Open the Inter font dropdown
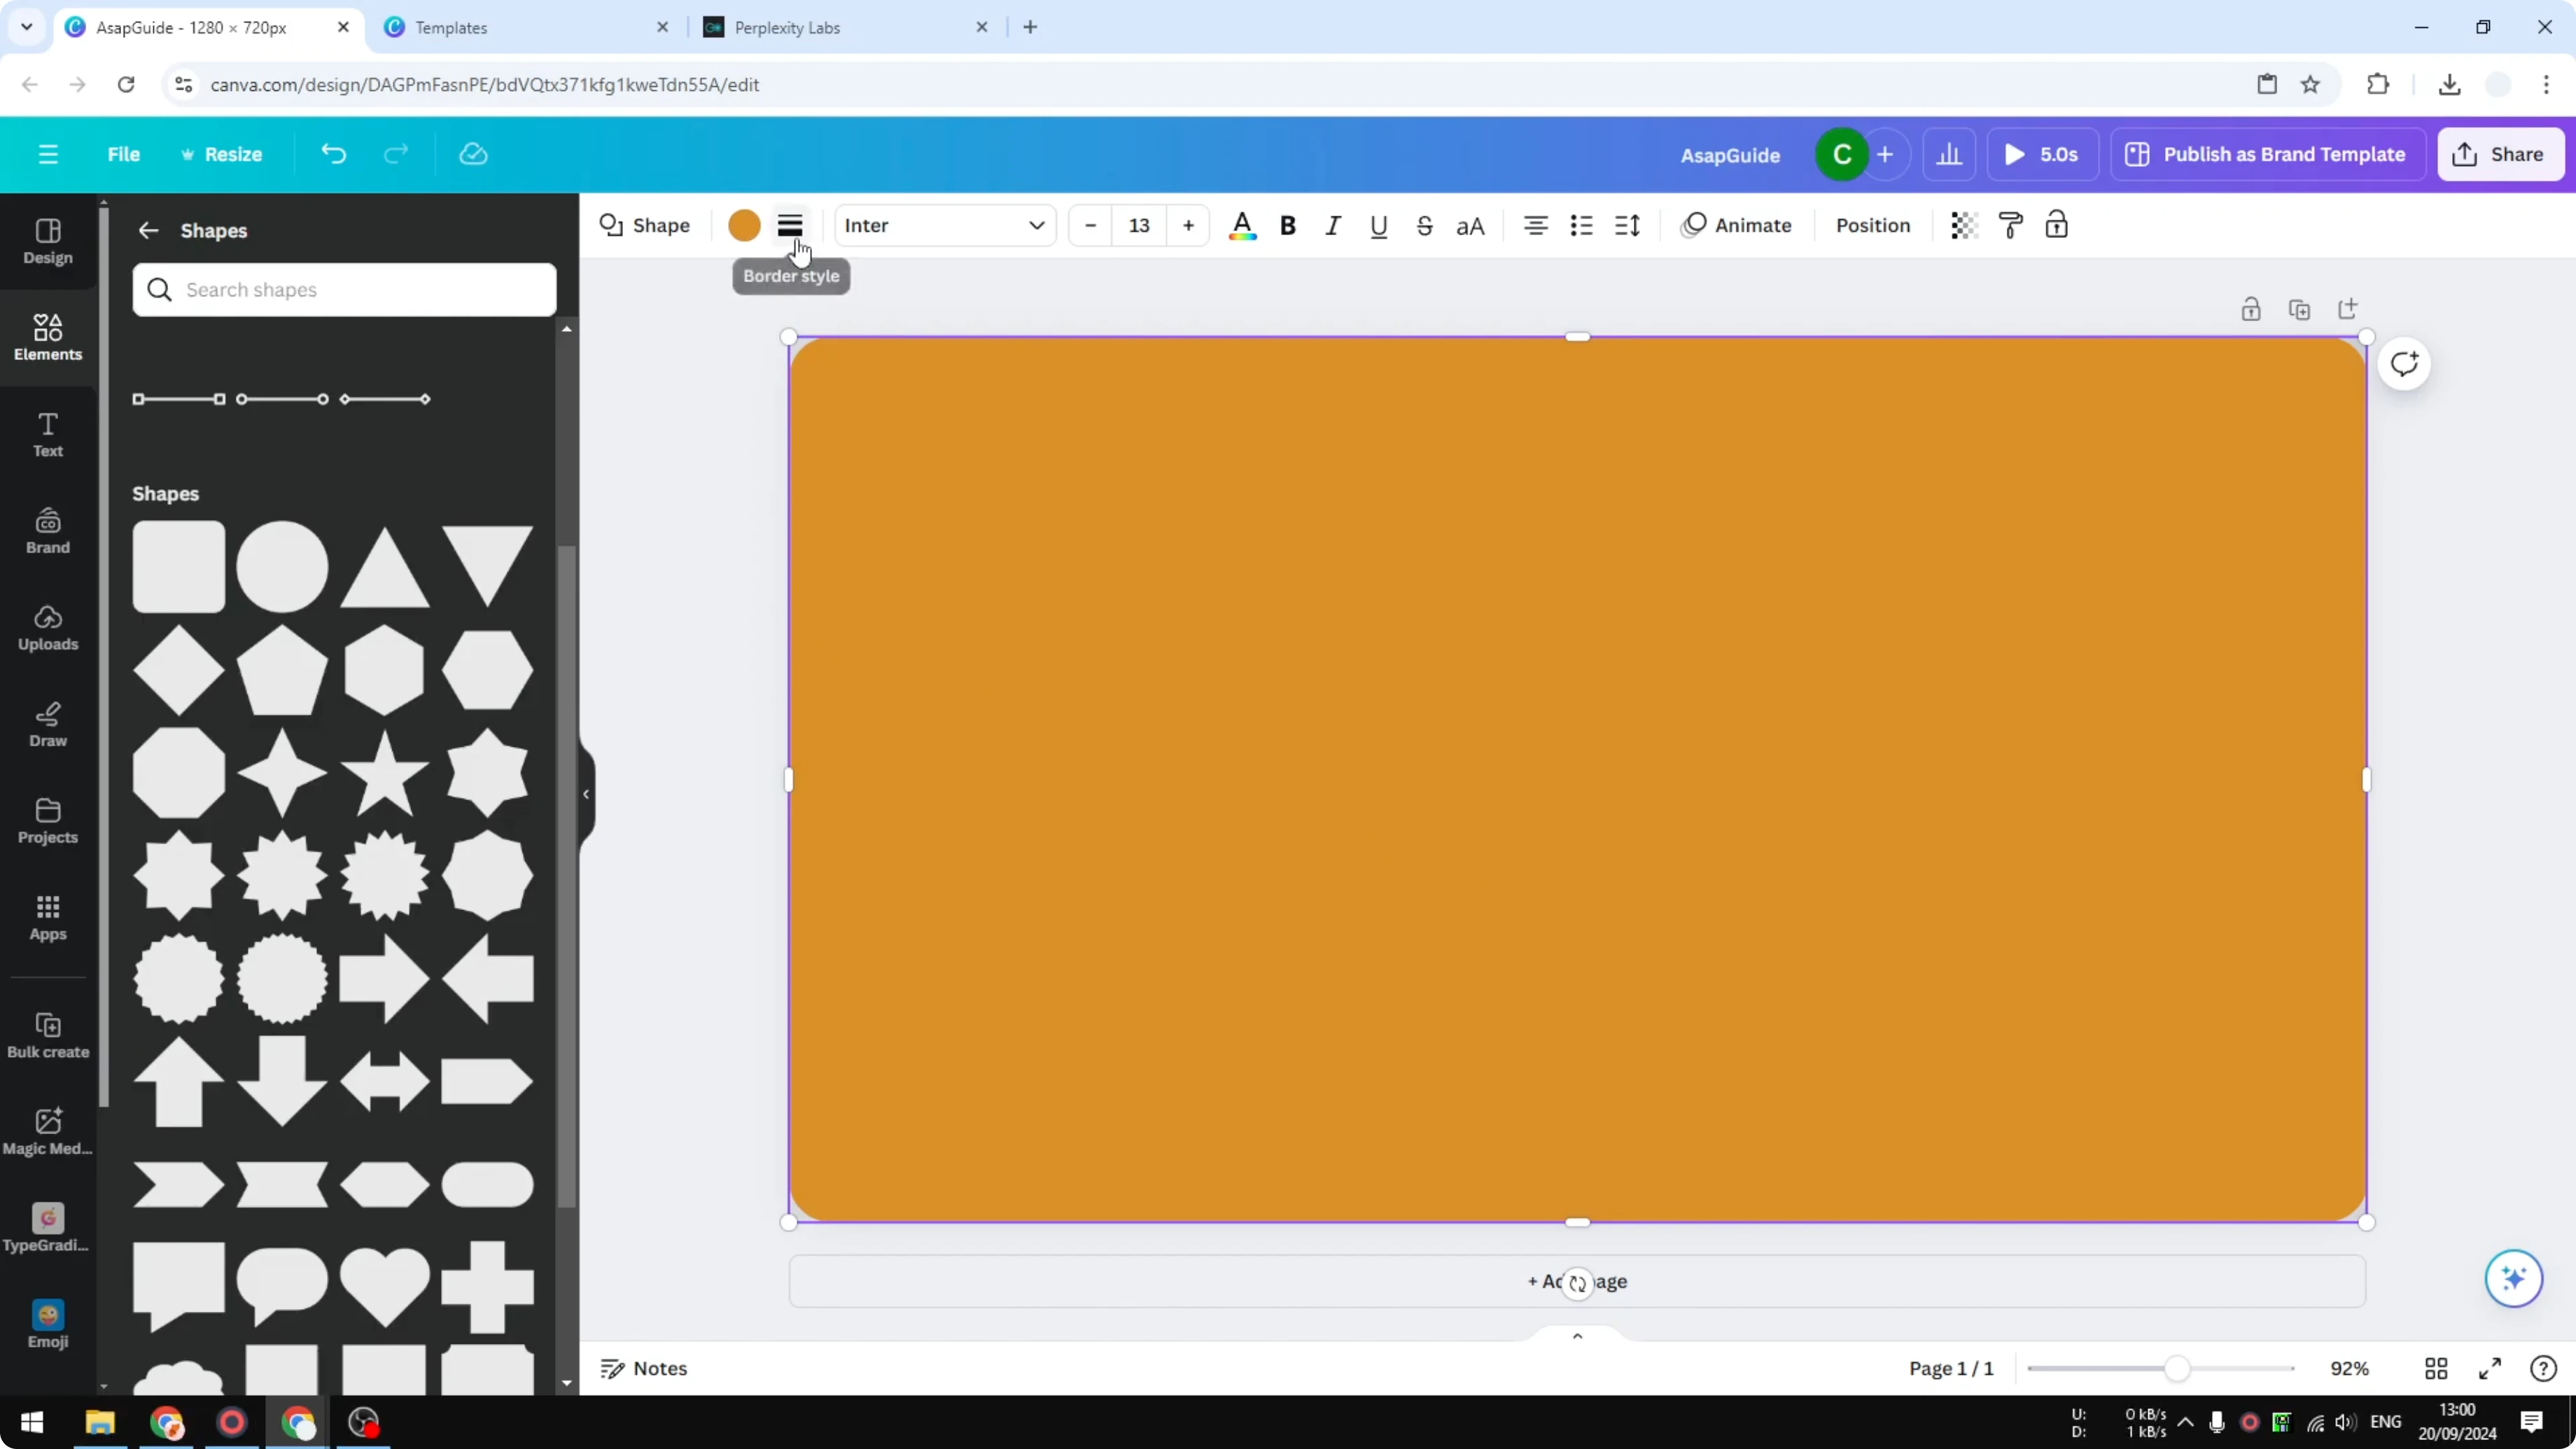Viewport: 2576px width, 1449px height. pos(945,225)
